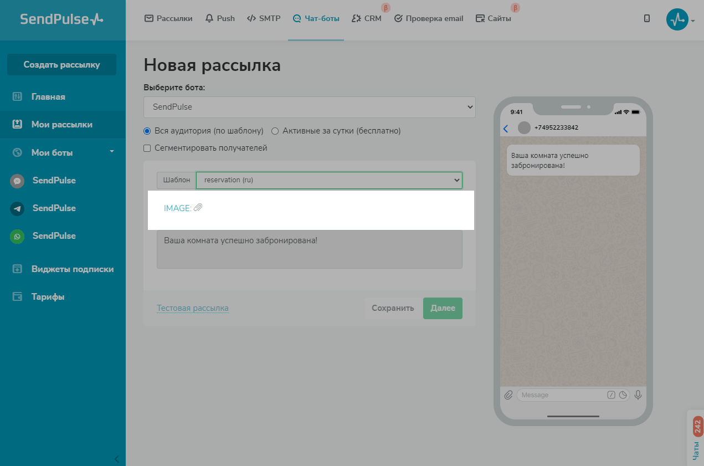Open Тарифы in the sidebar
Image resolution: width=704 pixels, height=466 pixels.
tap(48, 296)
